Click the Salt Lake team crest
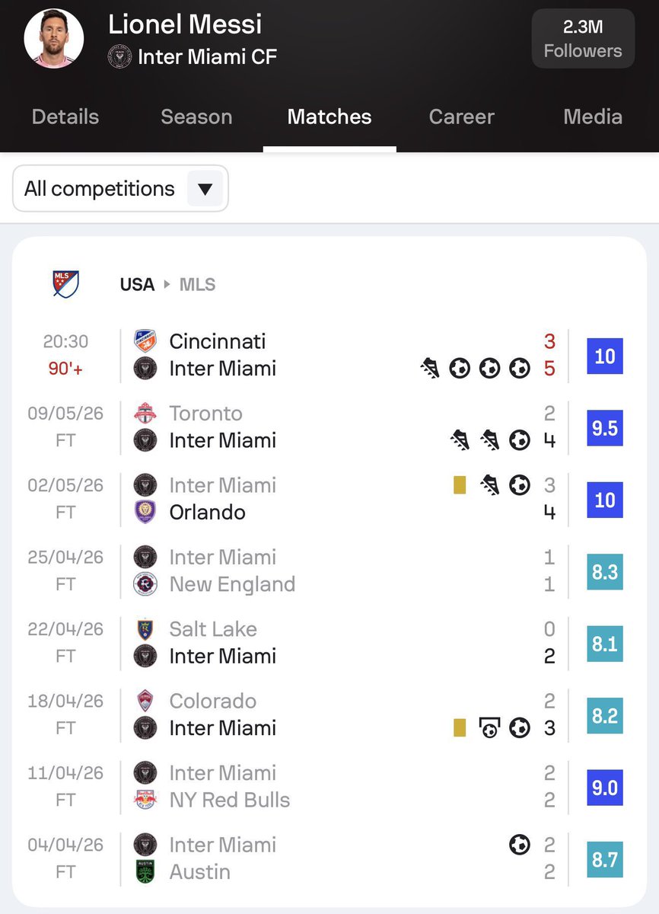 coord(145,629)
